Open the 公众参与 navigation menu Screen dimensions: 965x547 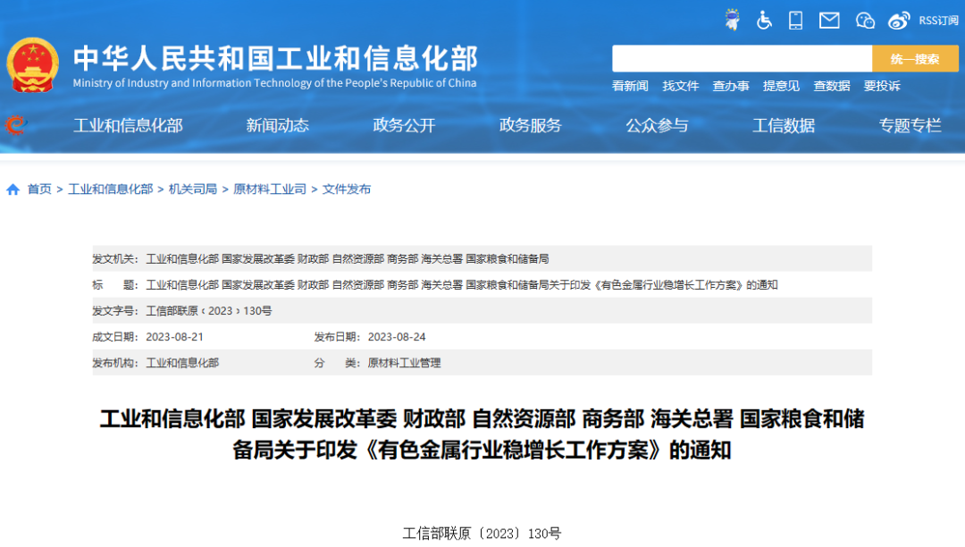[657, 125]
